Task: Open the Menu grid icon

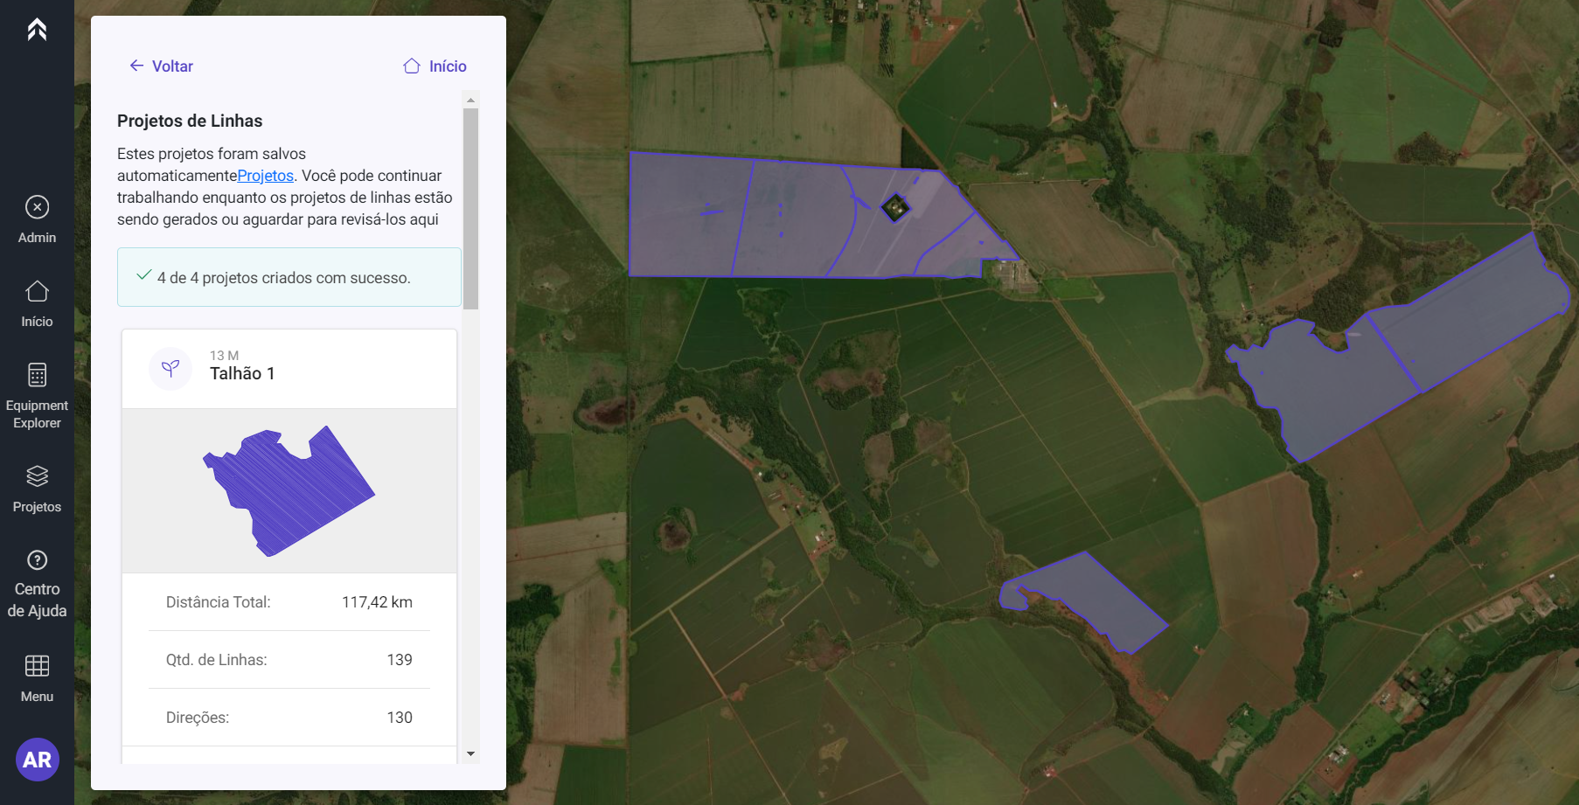Action: coord(37,677)
